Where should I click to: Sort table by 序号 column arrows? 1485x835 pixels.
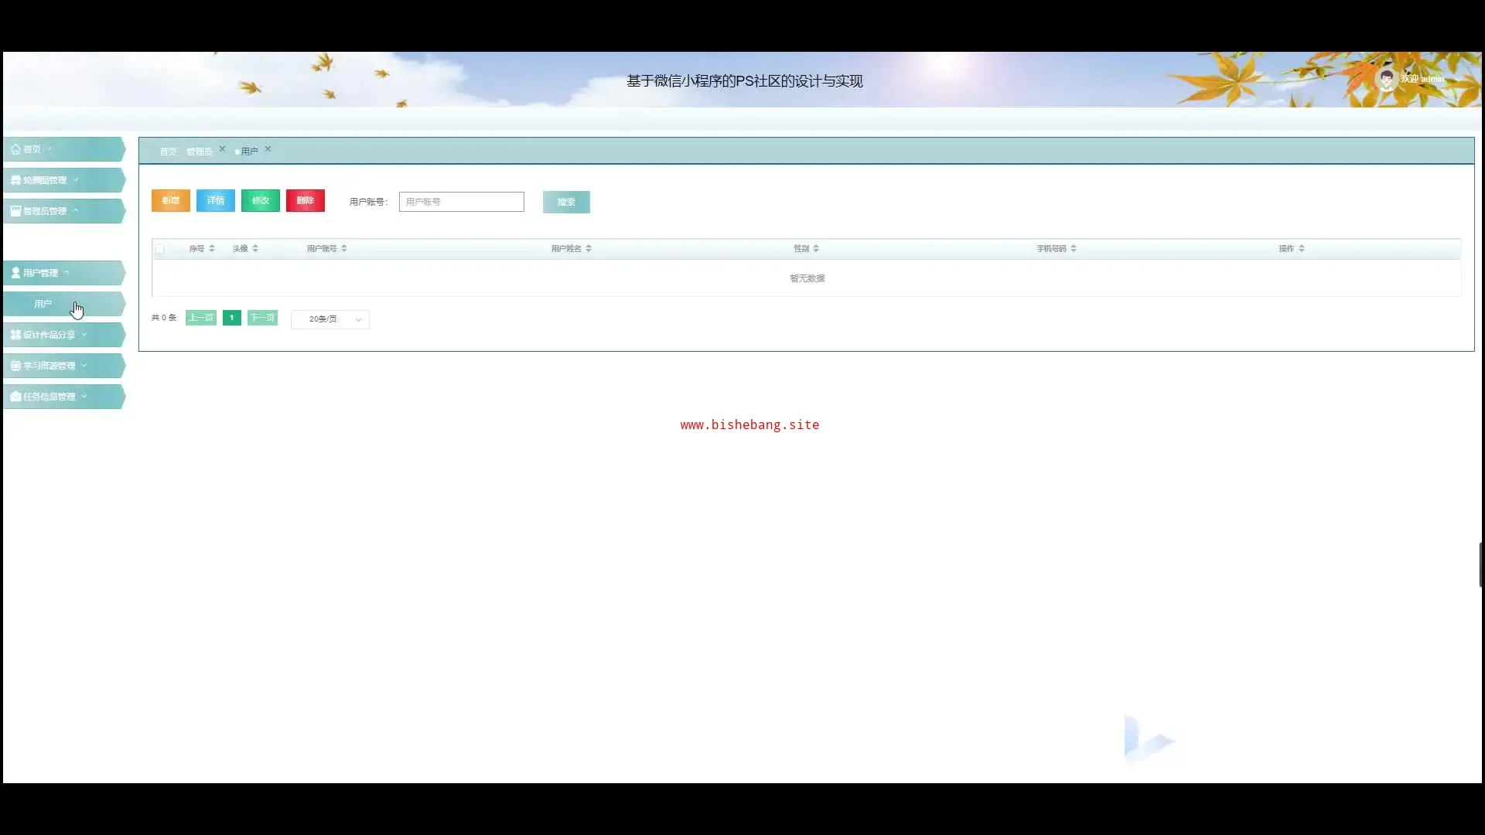[211, 248]
